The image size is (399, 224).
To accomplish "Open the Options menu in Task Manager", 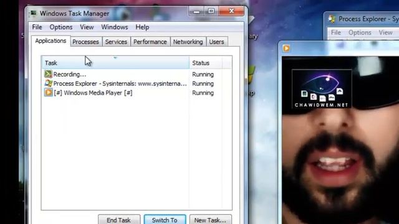I will tap(61, 27).
